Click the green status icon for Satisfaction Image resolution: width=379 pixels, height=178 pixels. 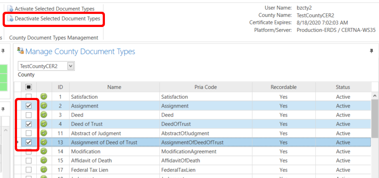44,97
